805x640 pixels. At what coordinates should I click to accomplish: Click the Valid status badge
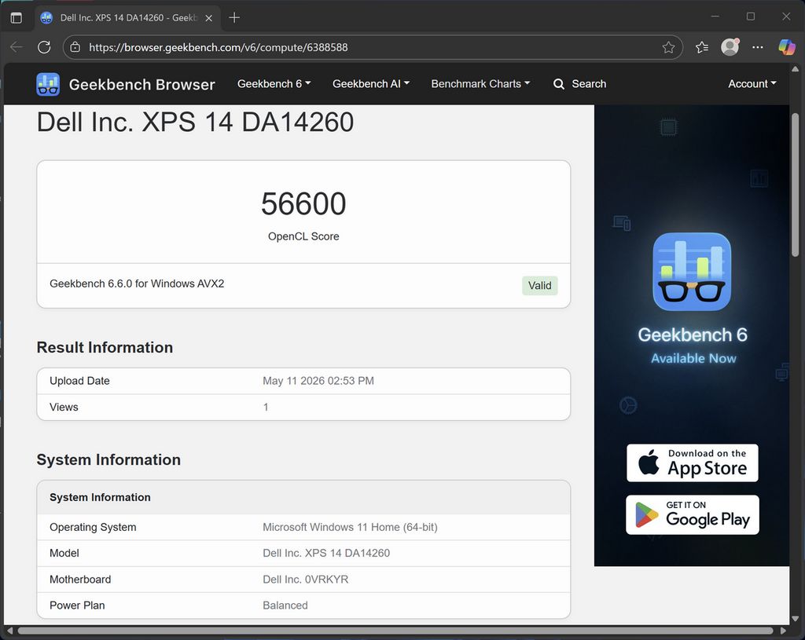pos(539,286)
